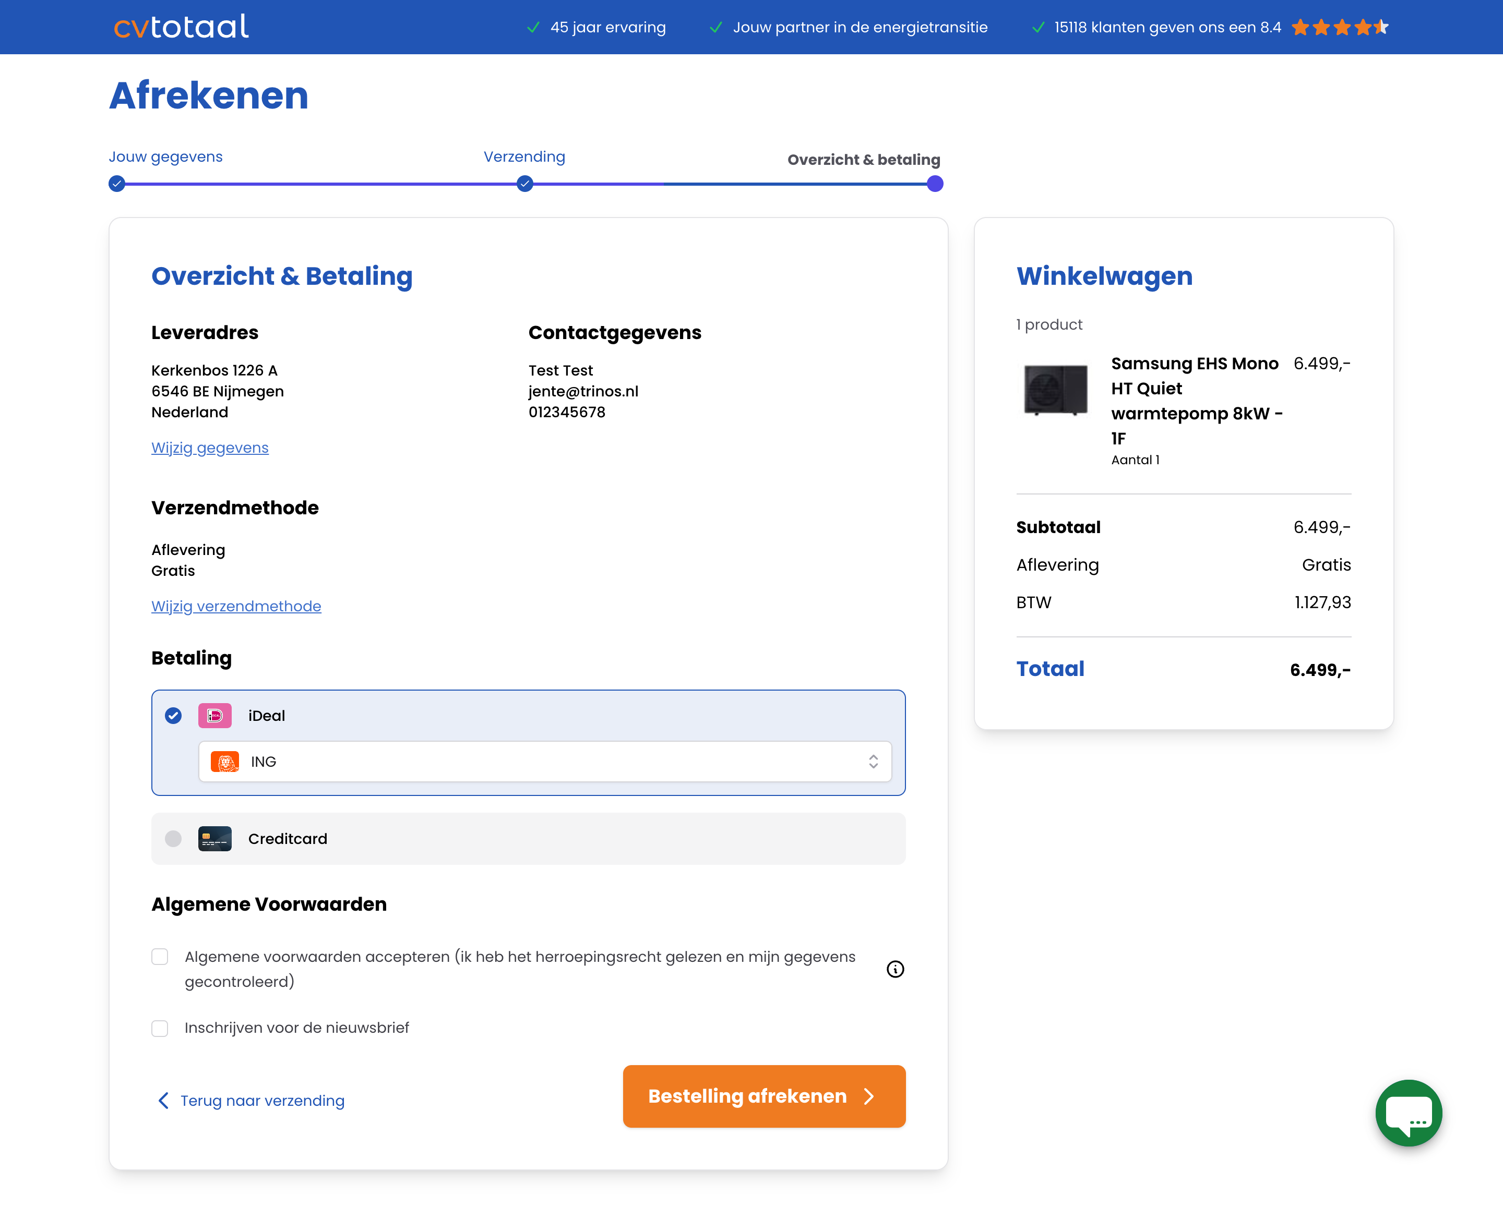Click the star rating in header
Screen dimensions: 1503x1207
[x=1339, y=27]
